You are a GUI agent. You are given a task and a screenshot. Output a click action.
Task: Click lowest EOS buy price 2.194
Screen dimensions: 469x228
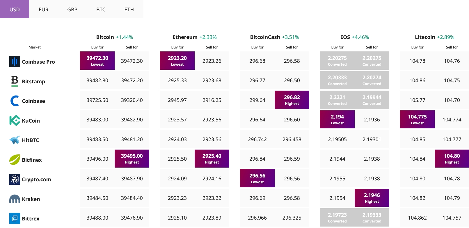click(x=337, y=119)
